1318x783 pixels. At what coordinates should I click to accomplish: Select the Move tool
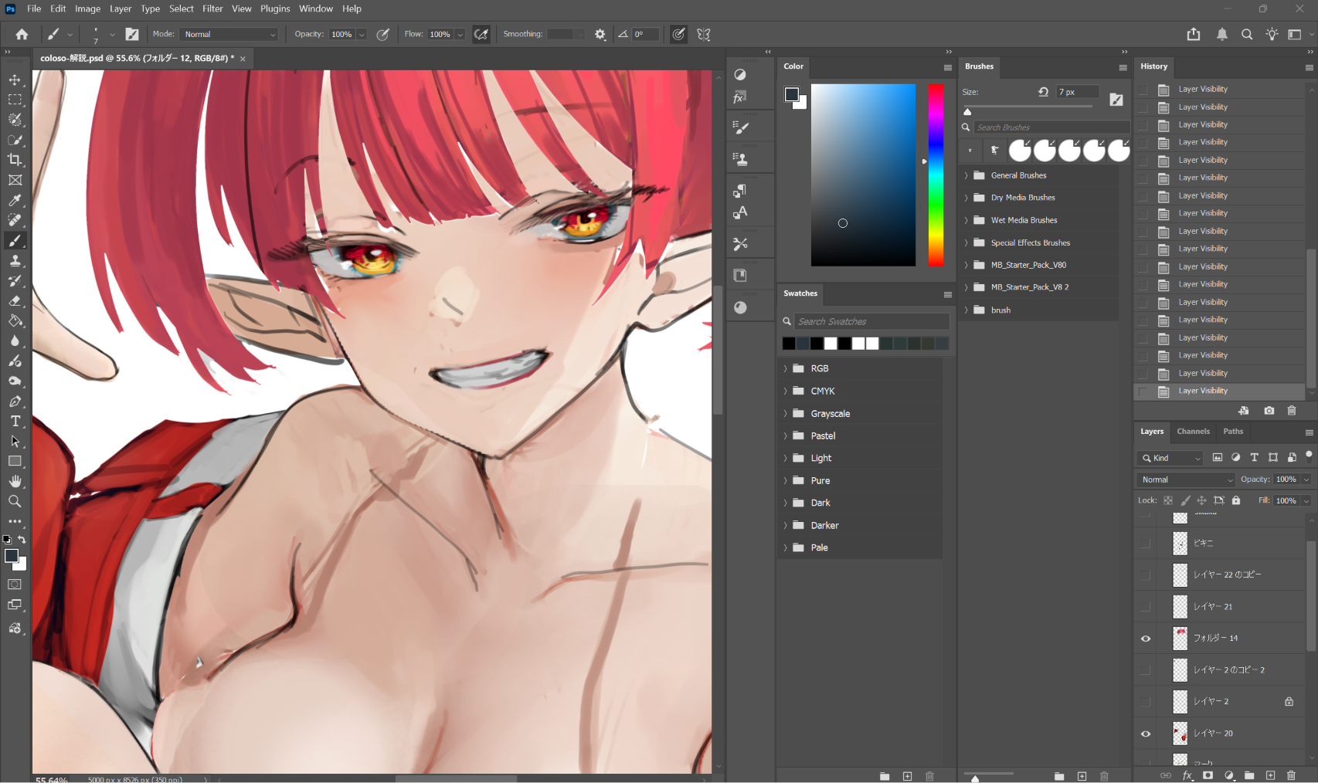[15, 80]
